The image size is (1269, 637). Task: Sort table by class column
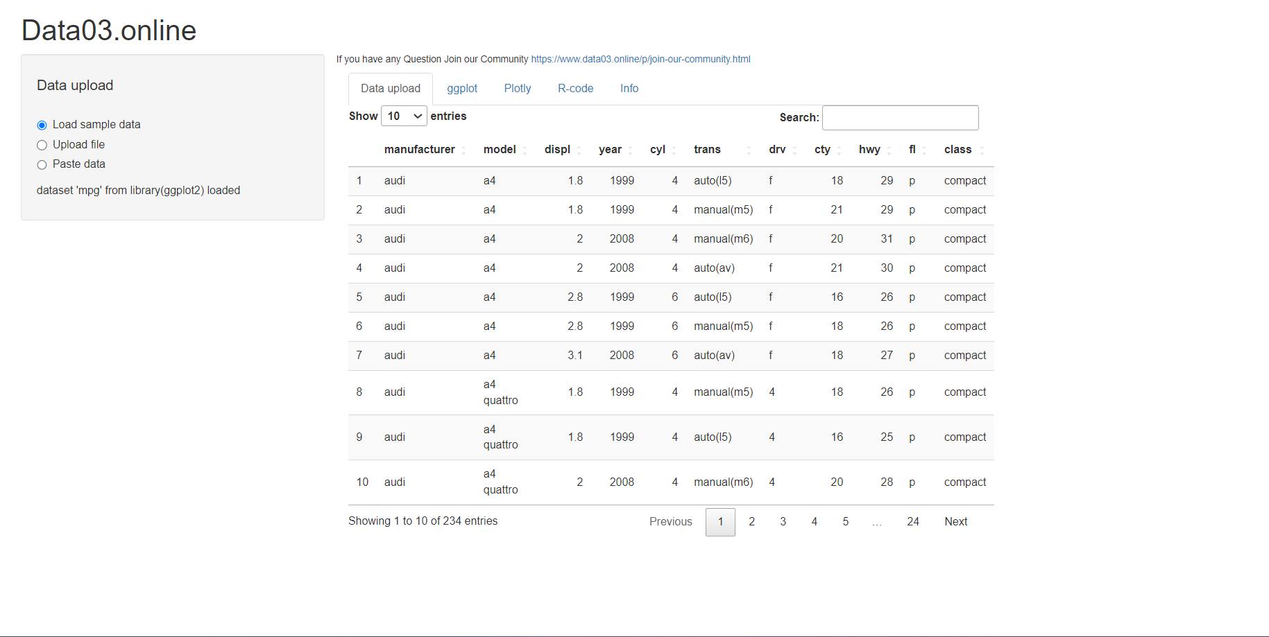coord(964,150)
